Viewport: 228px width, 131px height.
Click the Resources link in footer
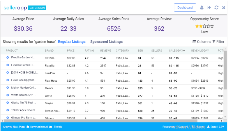pos(169,127)
